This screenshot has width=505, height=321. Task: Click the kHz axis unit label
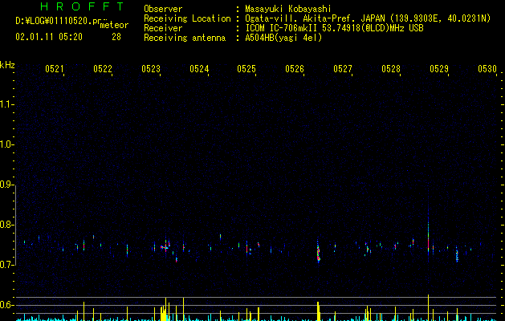point(7,65)
